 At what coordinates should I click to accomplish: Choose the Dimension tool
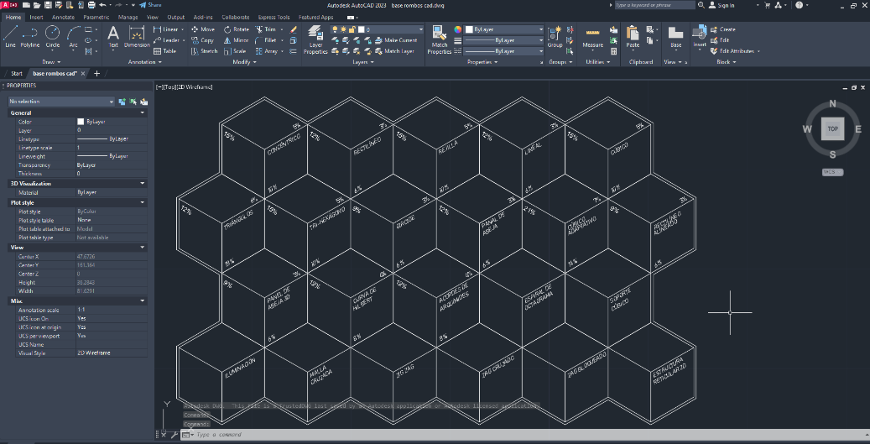pyautogui.click(x=137, y=37)
